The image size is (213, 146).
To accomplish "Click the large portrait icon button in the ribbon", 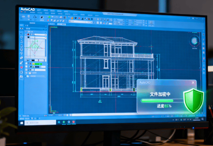I will [x=151, y=22].
